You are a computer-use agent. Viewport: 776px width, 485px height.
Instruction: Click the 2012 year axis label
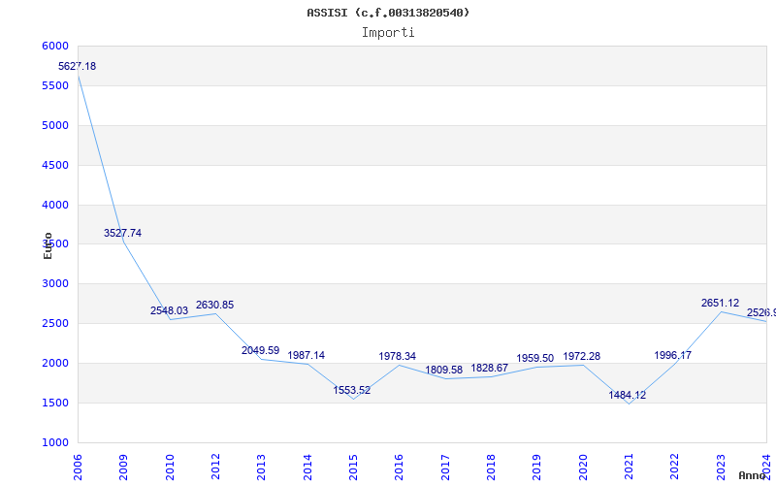[215, 468]
